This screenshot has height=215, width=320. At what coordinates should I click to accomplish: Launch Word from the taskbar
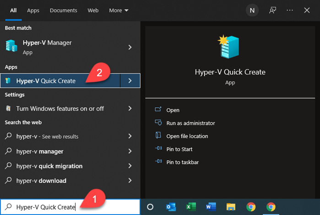pyautogui.click(x=211, y=207)
